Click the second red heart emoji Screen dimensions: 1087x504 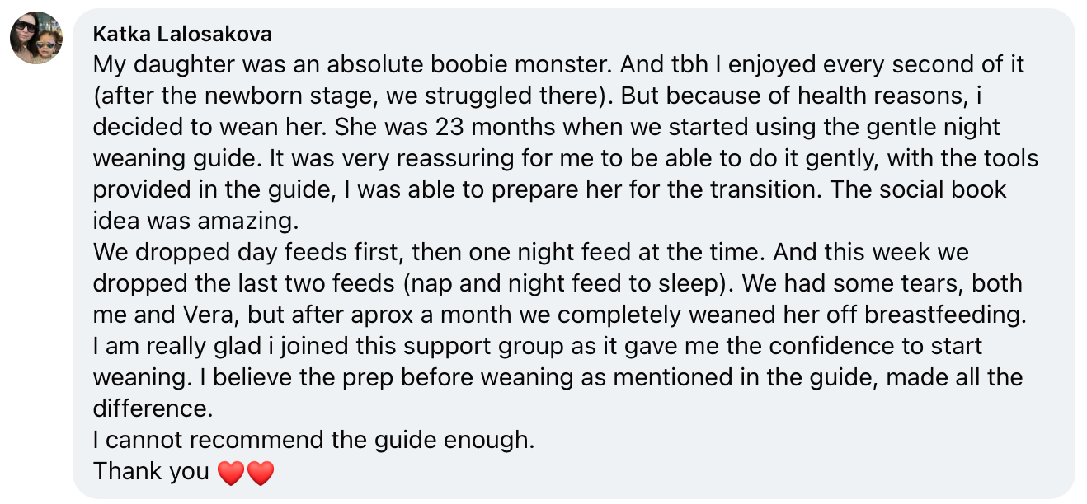[260, 473]
